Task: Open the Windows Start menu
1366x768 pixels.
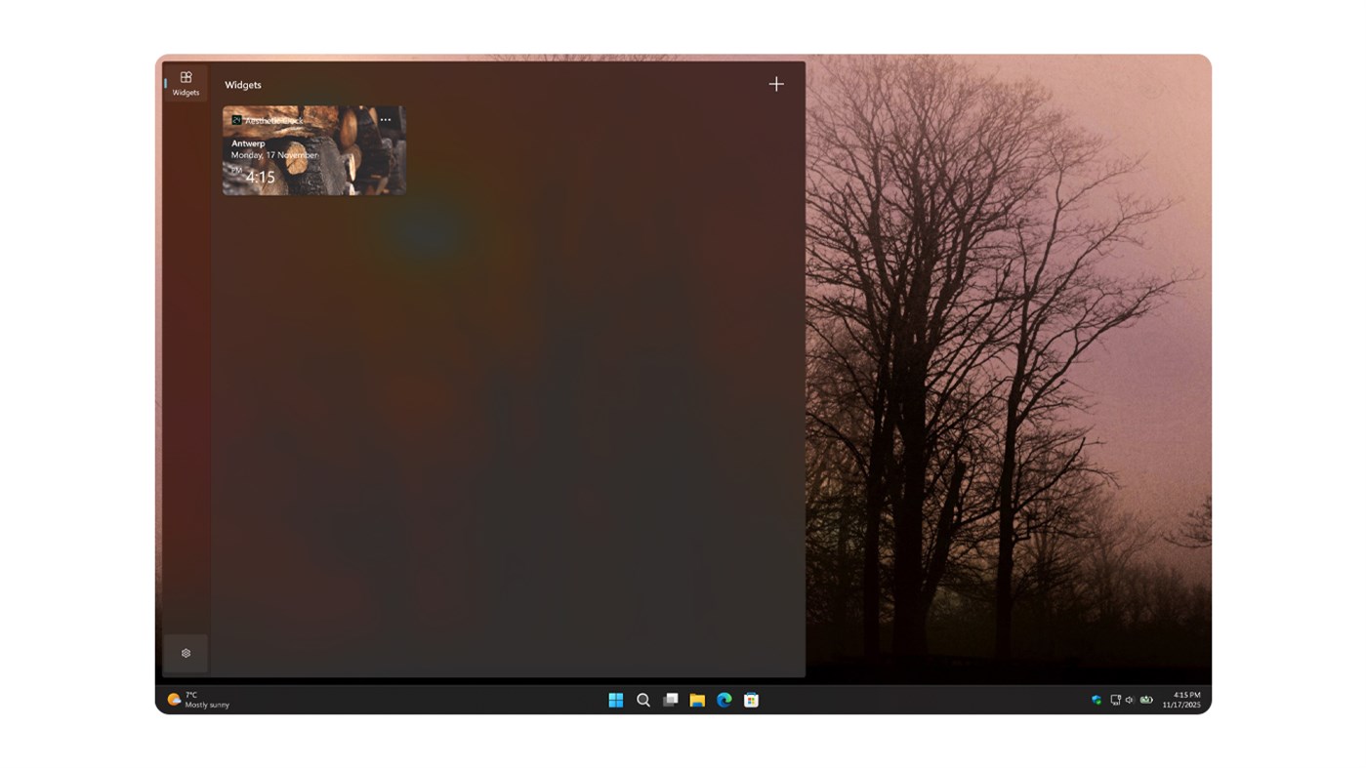Action: (x=616, y=700)
